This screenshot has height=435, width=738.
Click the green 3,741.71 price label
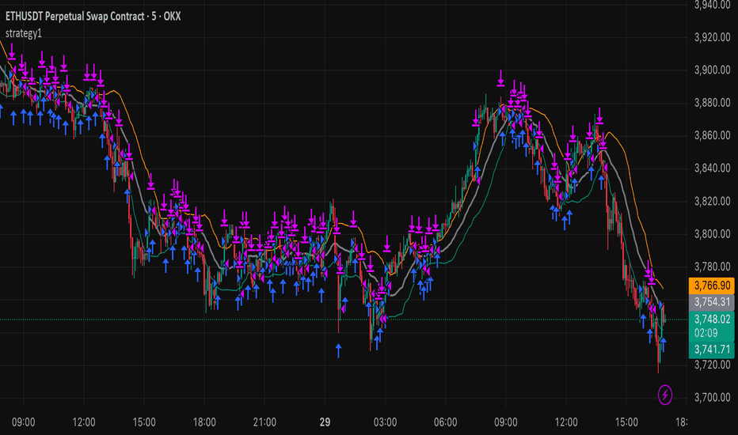tap(712, 350)
